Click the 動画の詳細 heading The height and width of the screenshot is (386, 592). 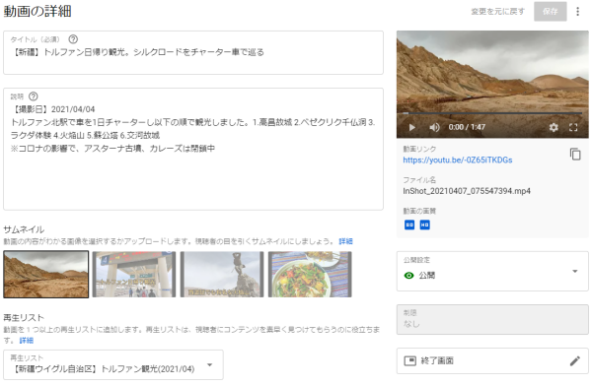tap(37, 11)
